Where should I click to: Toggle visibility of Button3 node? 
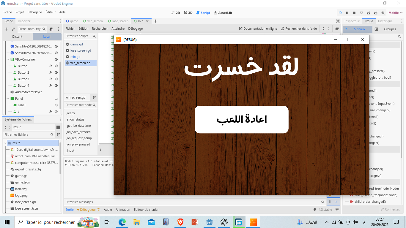(56, 79)
